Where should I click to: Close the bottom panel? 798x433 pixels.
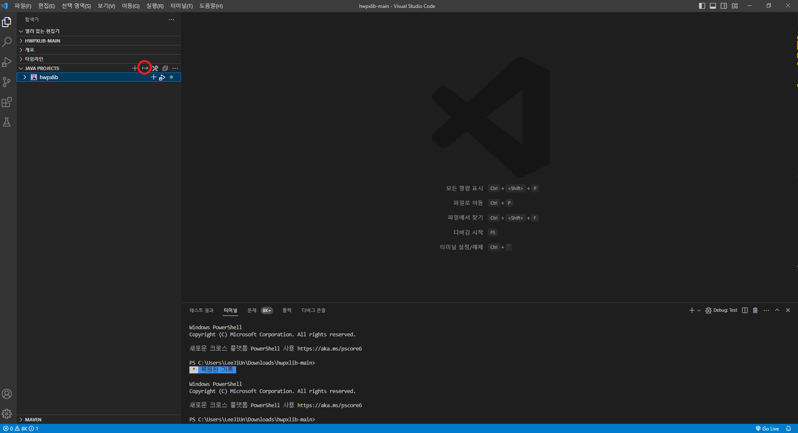tap(788, 310)
